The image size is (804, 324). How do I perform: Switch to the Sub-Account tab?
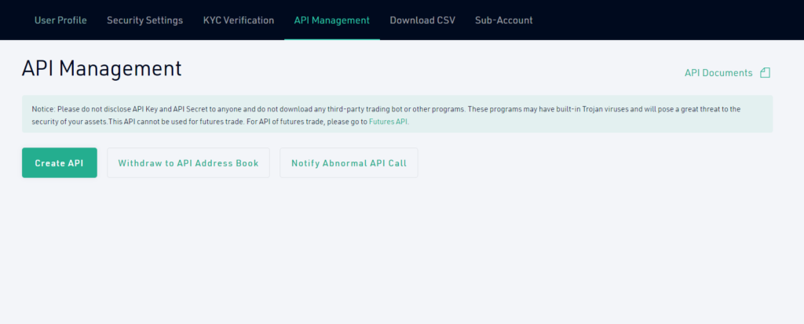coord(503,20)
